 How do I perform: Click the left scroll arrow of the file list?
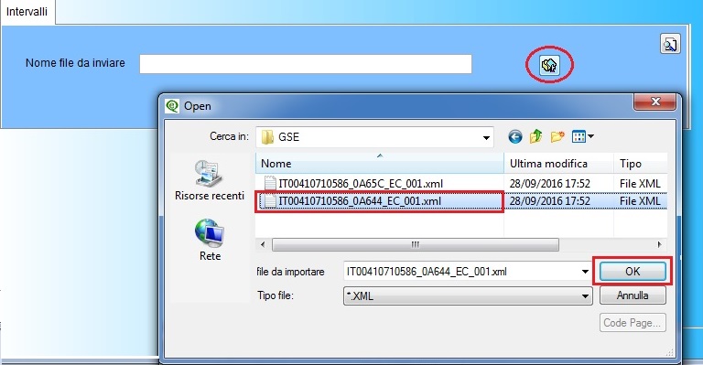point(263,244)
